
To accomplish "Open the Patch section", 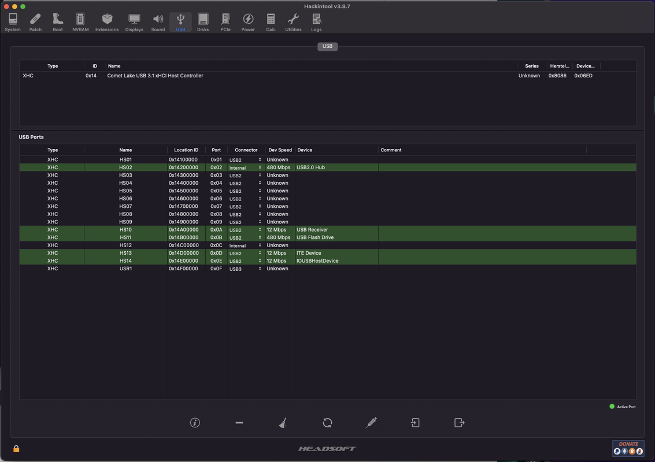I will coord(35,22).
